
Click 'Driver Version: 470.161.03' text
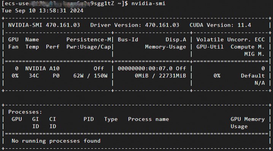click(135, 25)
